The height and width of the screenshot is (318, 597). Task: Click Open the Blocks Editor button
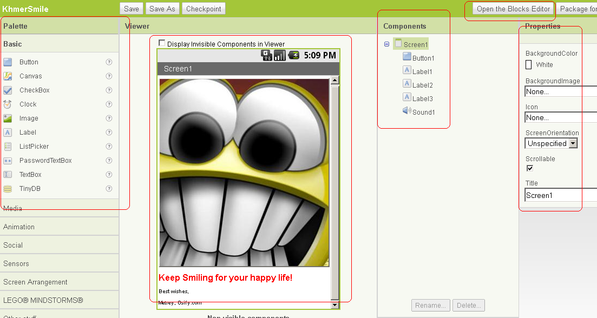click(x=513, y=9)
